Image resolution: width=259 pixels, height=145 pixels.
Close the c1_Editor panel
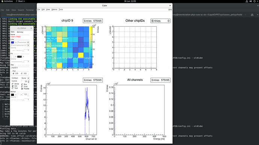[31, 28]
